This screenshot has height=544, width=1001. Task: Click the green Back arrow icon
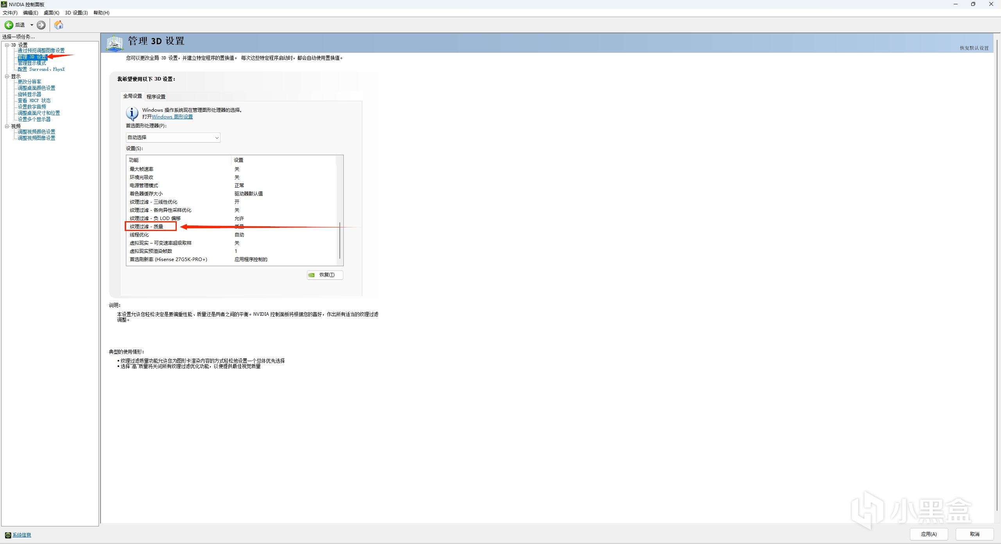(x=9, y=25)
